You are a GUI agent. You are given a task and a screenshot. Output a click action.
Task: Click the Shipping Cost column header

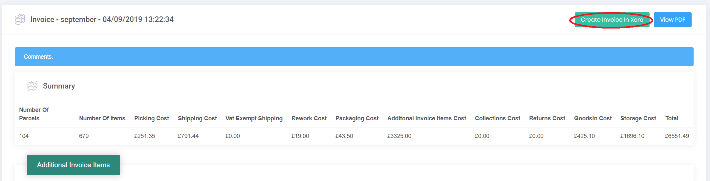pos(197,118)
